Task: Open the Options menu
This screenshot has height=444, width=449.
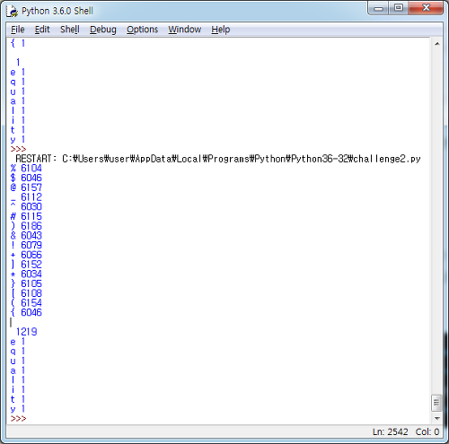Action: pyautogui.click(x=142, y=30)
